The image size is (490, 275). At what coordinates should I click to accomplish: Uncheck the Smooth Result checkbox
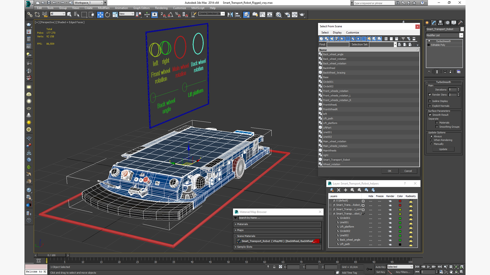tap(430, 115)
